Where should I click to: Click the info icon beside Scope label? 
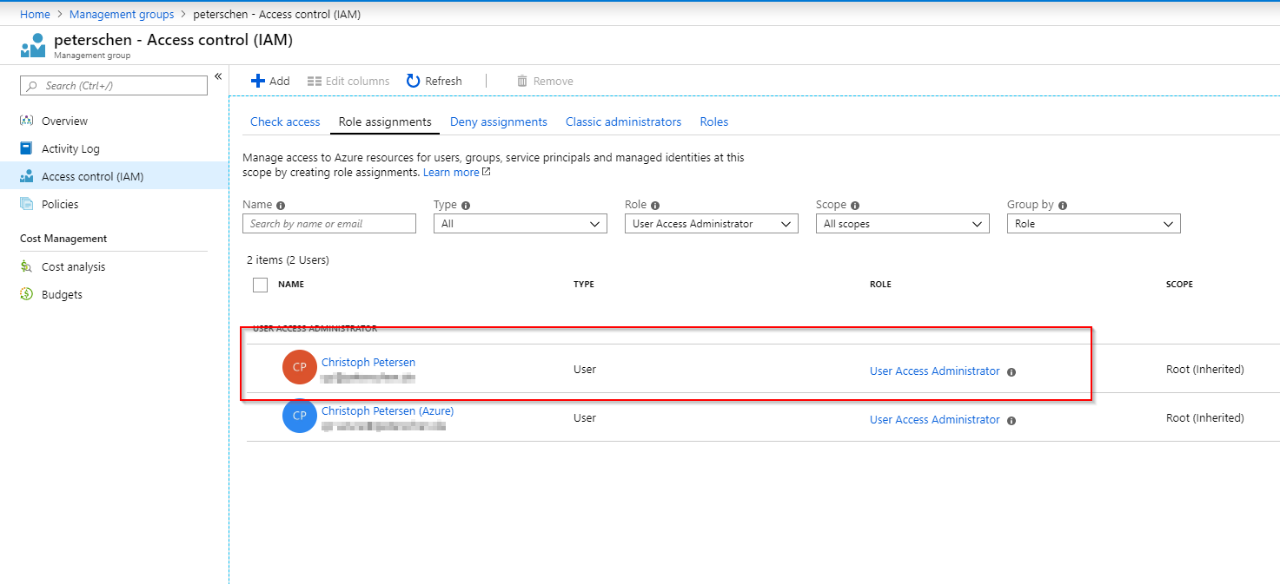(x=855, y=206)
